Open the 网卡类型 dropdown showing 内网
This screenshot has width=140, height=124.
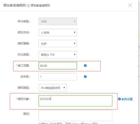(58, 22)
